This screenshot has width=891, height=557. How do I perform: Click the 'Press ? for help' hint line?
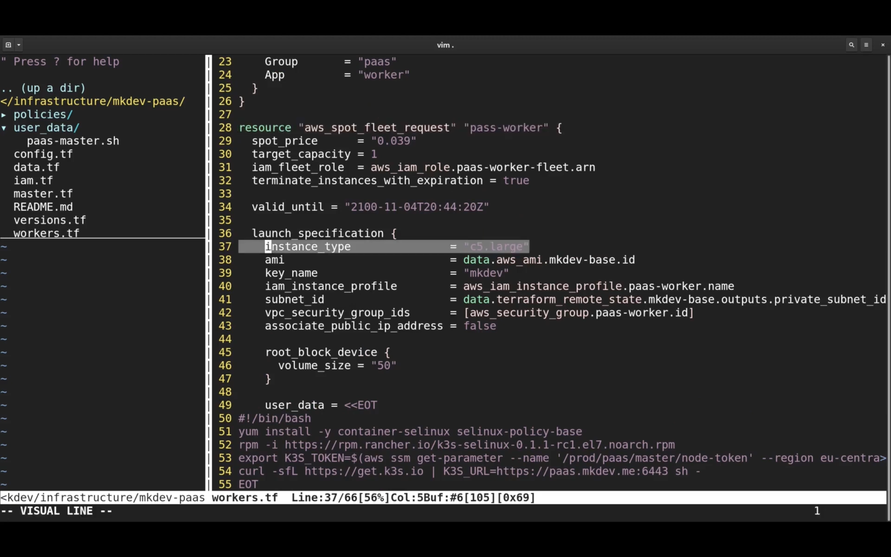point(60,61)
